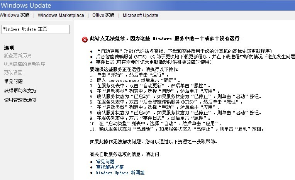Open 获得帮助和支持 in the sidebar
Viewport: 295px width, 180px height.
click(20, 90)
